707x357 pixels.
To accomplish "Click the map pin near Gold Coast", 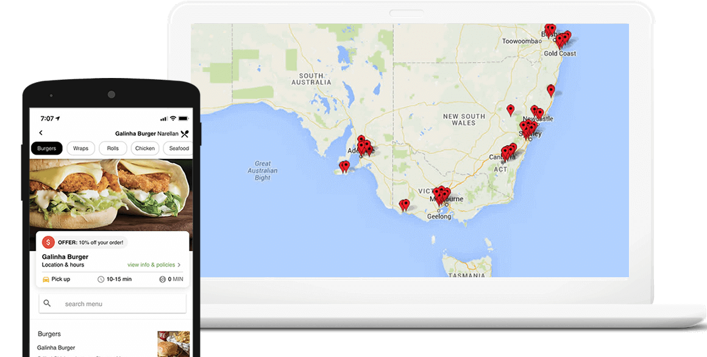I will (x=563, y=41).
